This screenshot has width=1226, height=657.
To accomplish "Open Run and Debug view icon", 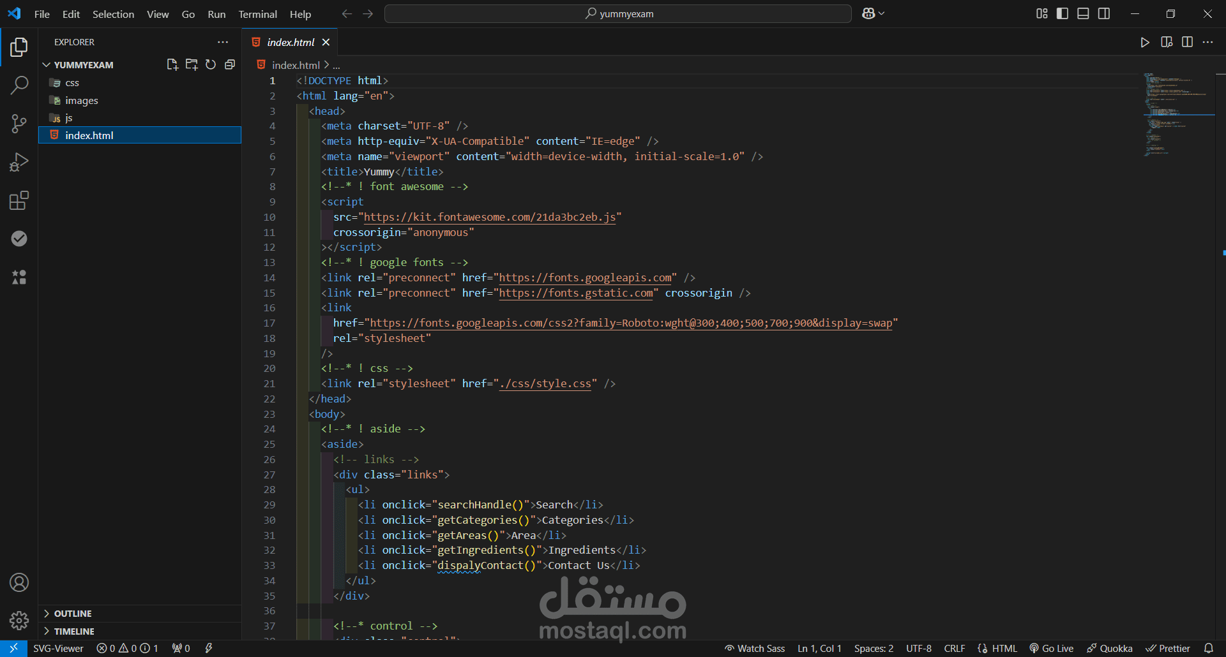I will point(19,162).
